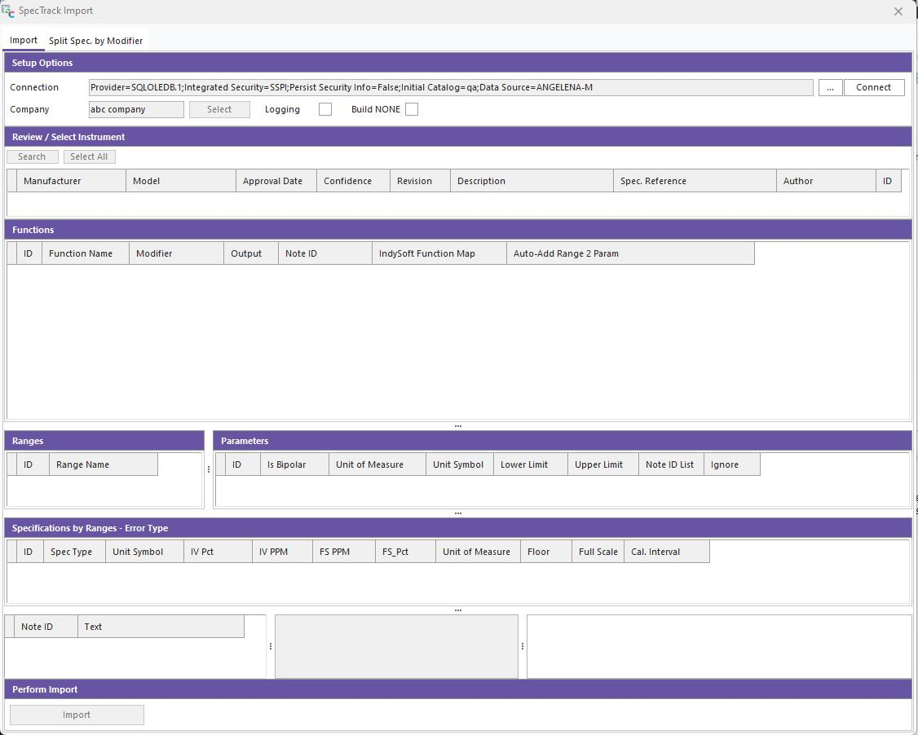Select the Import tab
The width and height of the screenshot is (918, 735).
(x=24, y=41)
